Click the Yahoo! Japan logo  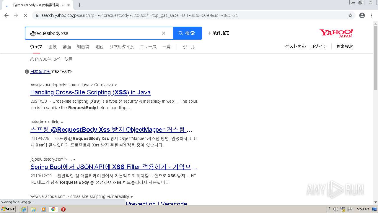[x=336, y=33]
